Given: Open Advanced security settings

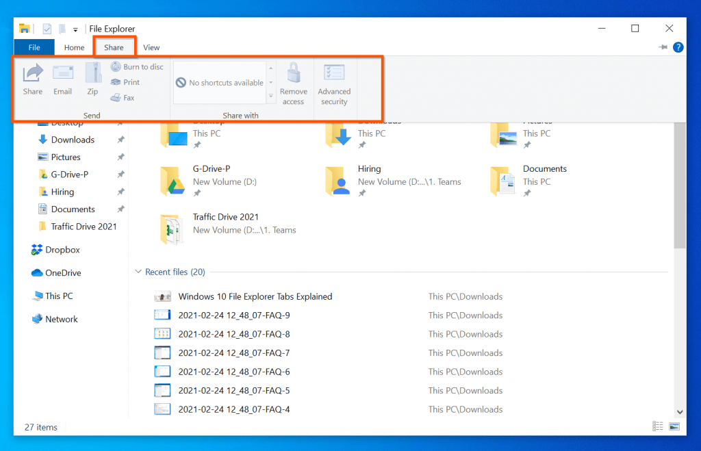Looking at the screenshot, I should pos(334,82).
